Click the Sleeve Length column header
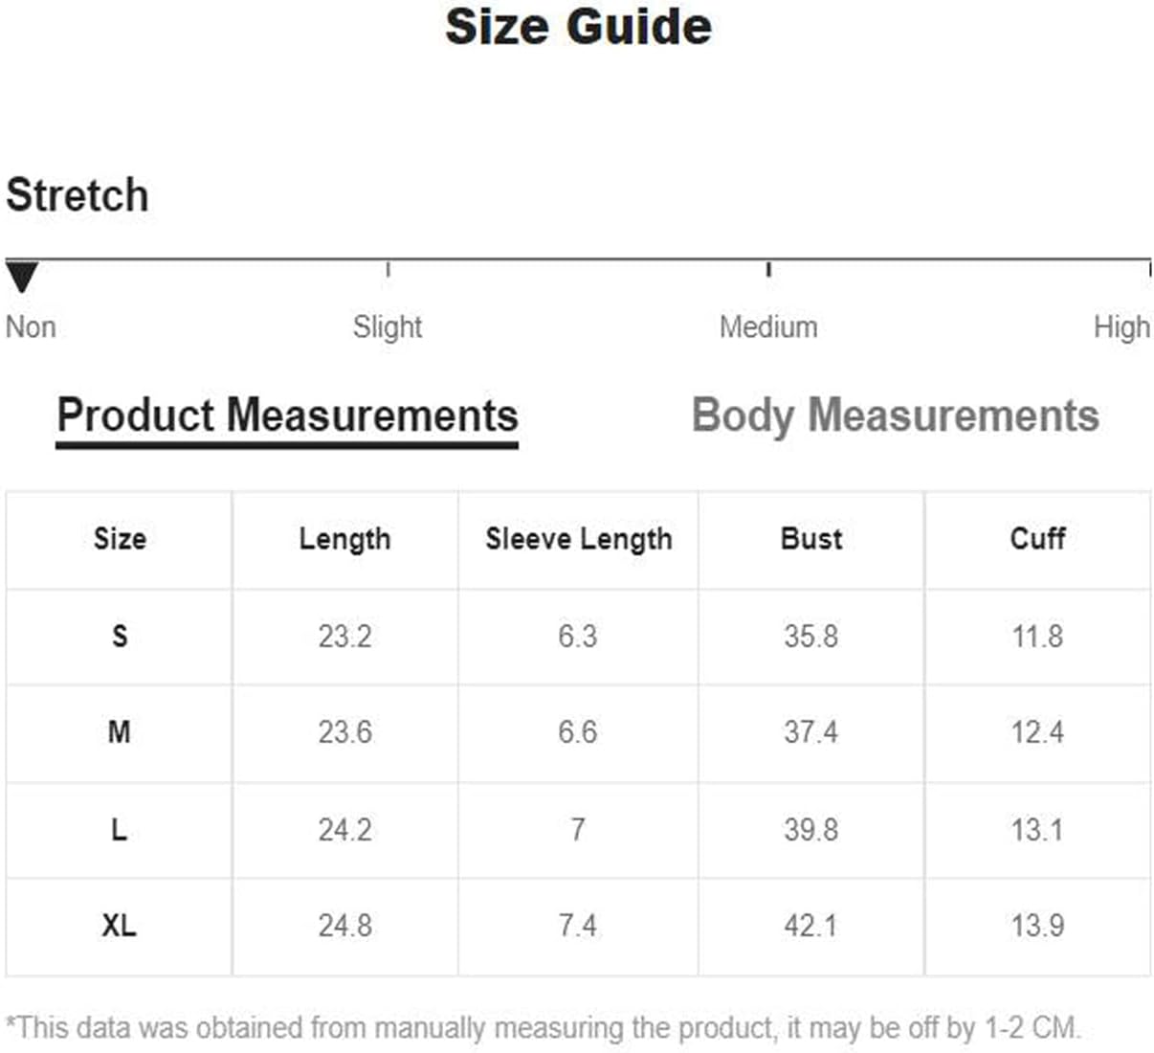 point(578,539)
